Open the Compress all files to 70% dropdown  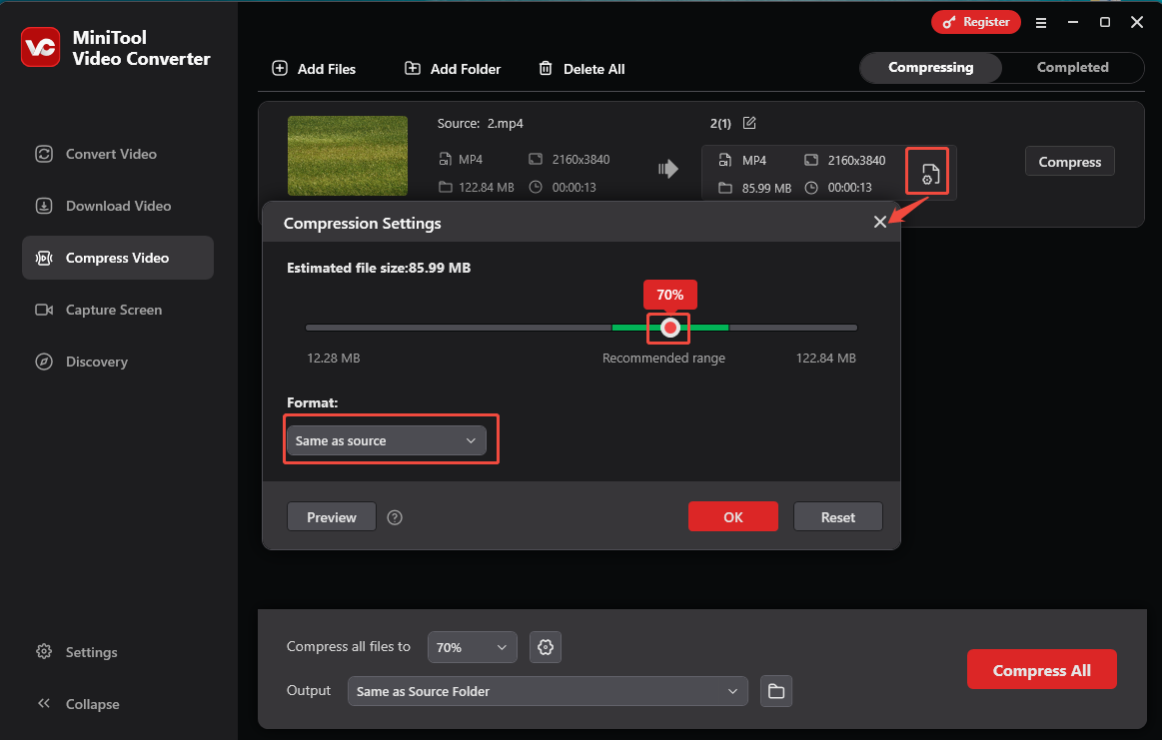[x=472, y=647]
